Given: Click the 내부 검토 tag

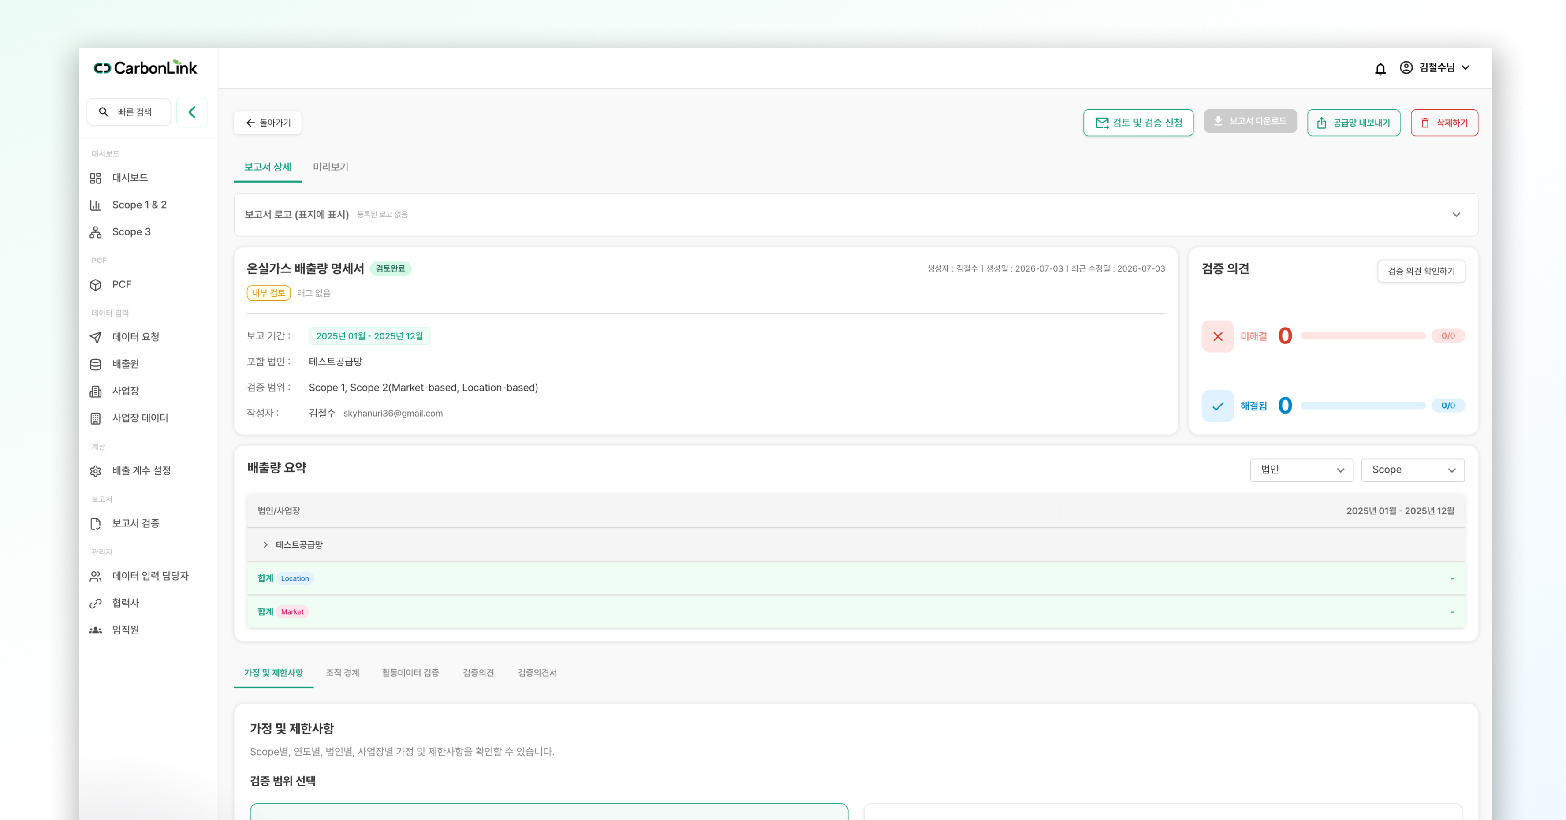Looking at the screenshot, I should point(268,294).
